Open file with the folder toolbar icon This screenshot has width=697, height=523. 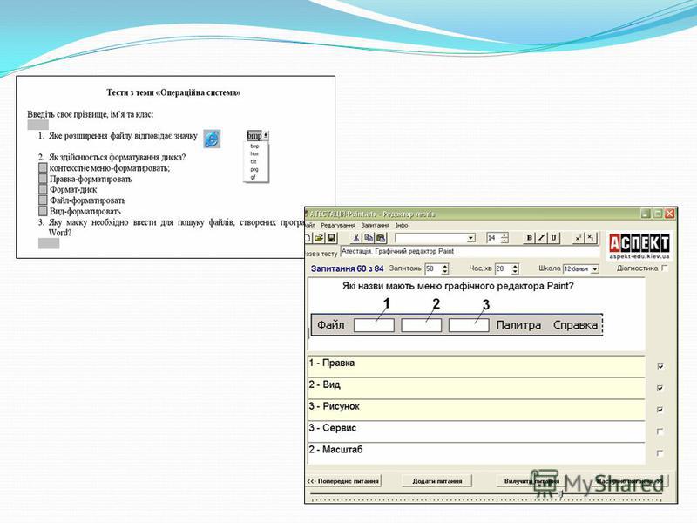pyautogui.click(x=319, y=238)
